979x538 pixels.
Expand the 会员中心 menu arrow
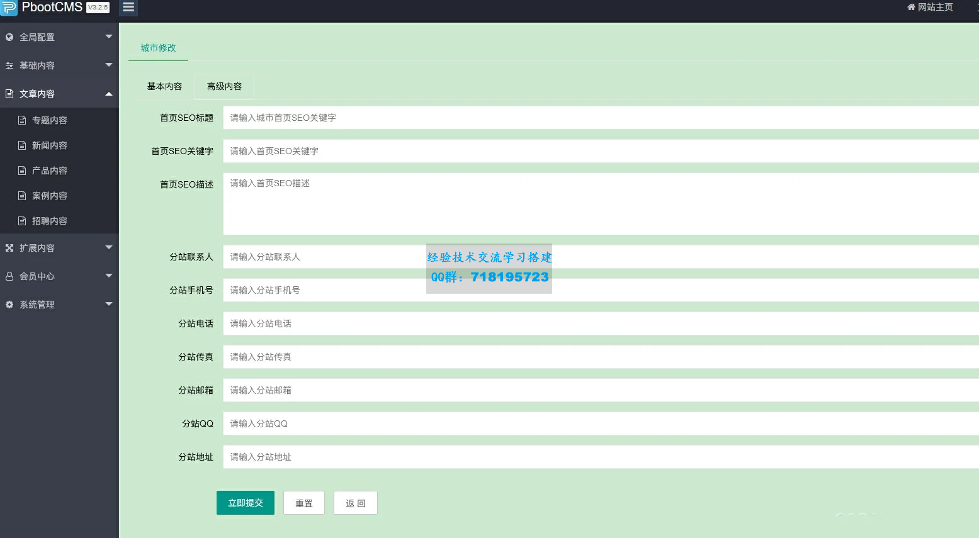pos(109,276)
